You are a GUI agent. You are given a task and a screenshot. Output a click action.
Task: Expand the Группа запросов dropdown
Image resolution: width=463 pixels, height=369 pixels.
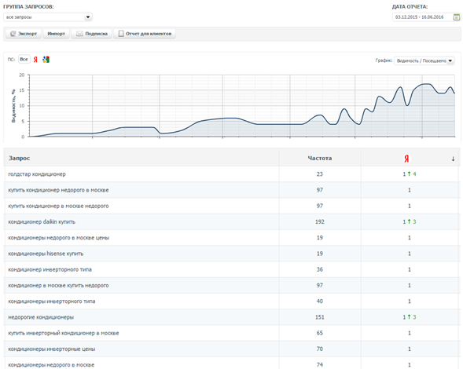click(x=48, y=17)
